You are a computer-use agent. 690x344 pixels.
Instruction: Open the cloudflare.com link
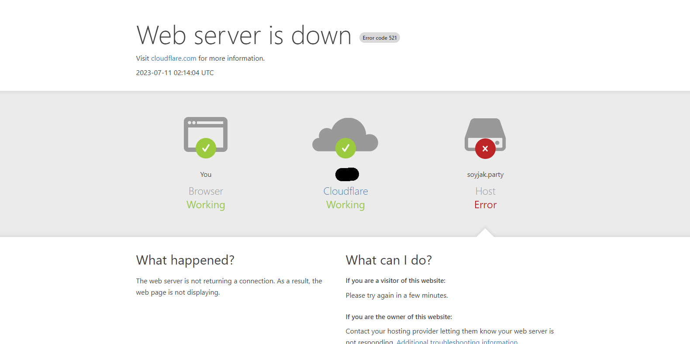coord(174,58)
